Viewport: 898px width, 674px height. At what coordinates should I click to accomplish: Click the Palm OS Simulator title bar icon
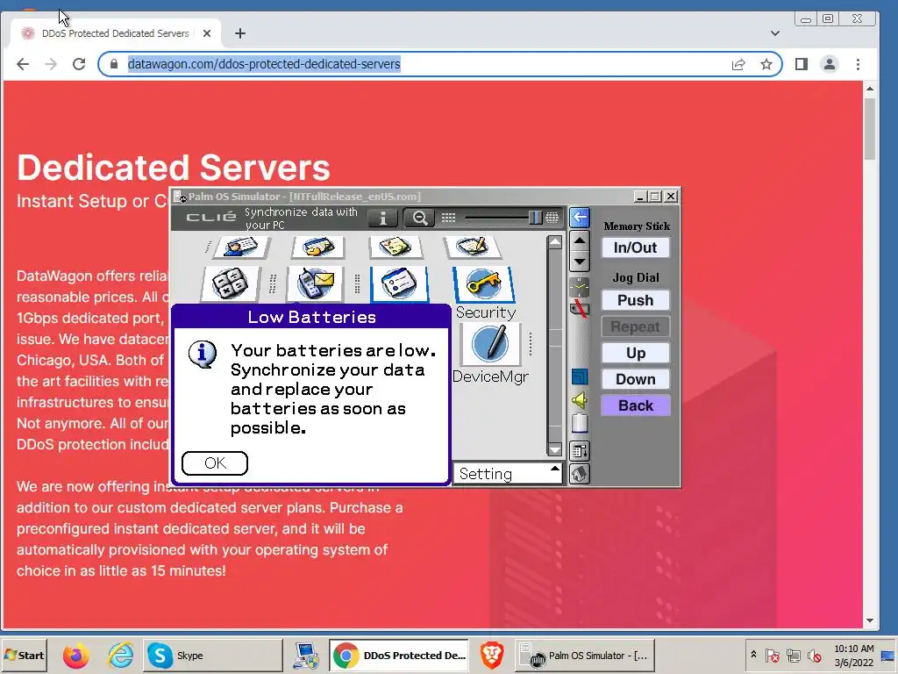click(x=180, y=197)
